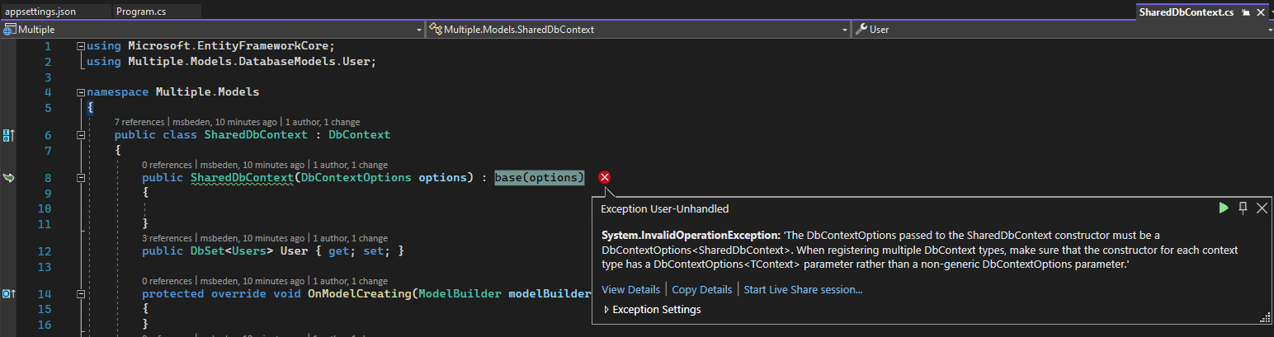Open View Details for the exception

630,289
